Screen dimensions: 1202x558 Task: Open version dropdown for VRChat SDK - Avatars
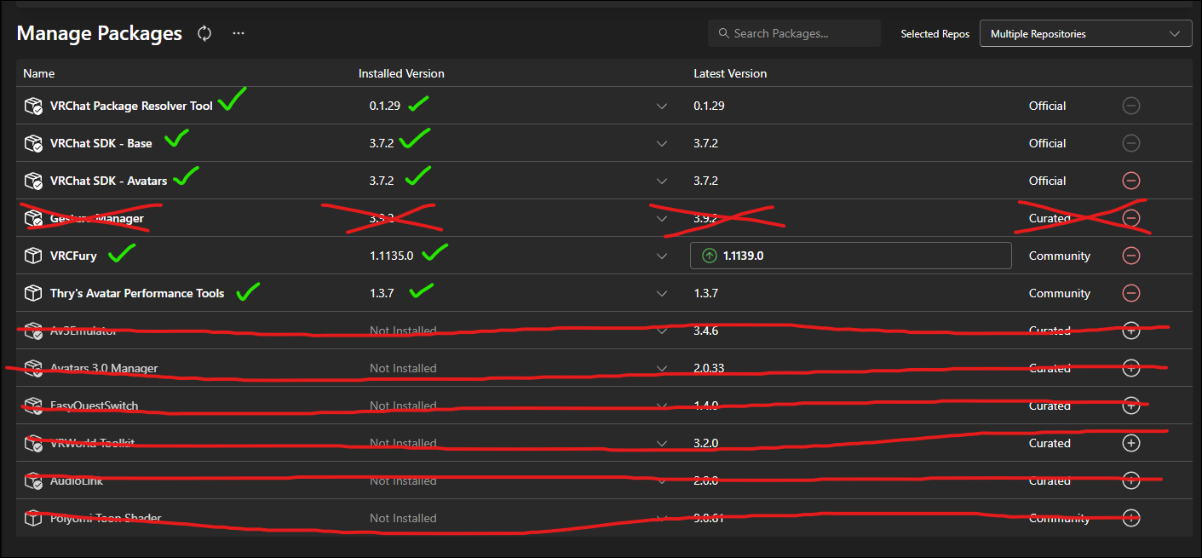[662, 181]
